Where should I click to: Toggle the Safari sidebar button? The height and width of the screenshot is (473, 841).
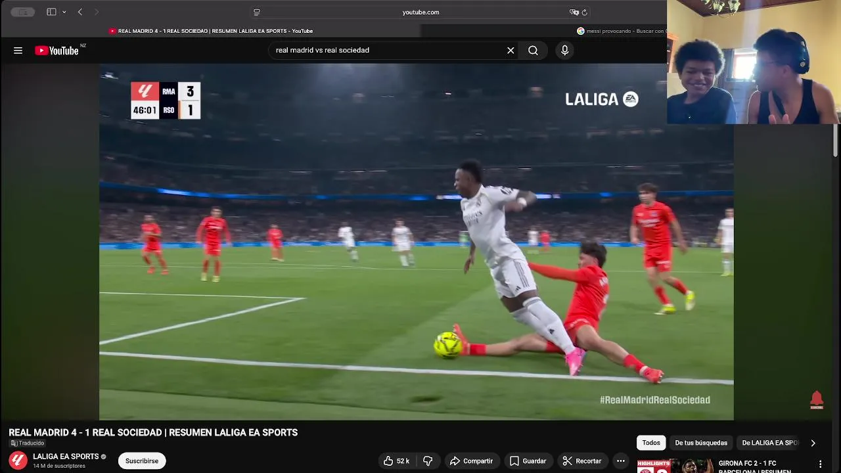point(51,12)
